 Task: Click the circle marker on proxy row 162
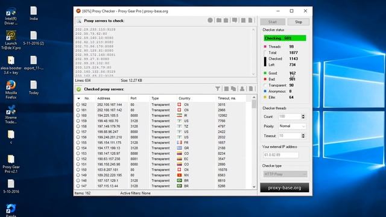pyautogui.click(x=78, y=104)
